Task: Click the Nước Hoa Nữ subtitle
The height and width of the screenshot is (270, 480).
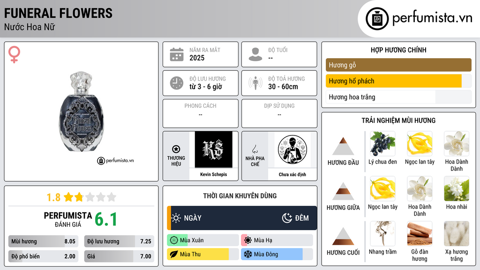Action: tap(30, 27)
